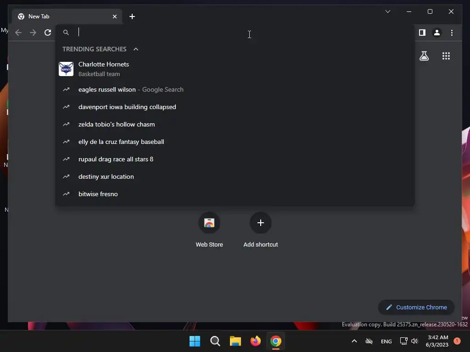The image size is (470, 352).
Task: Click the OneDrive cloud tray icon
Action: [369, 341]
